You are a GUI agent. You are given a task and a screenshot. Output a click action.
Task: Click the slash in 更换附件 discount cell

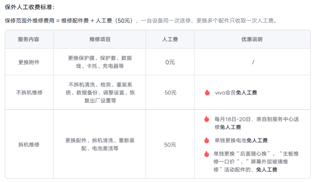(252, 62)
